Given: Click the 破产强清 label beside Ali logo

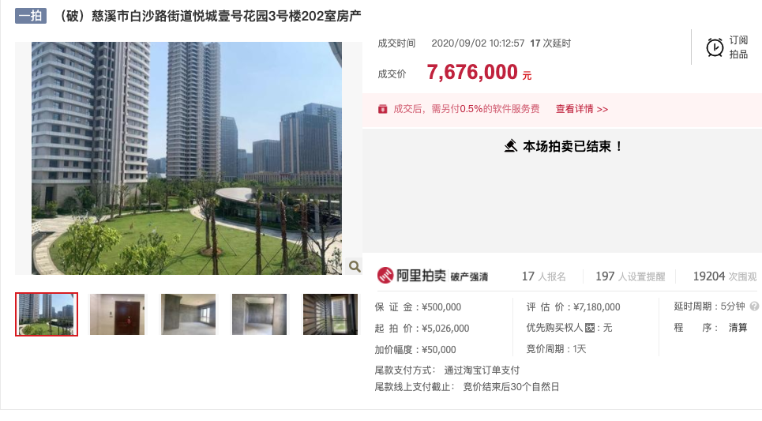Looking at the screenshot, I should [x=469, y=276].
